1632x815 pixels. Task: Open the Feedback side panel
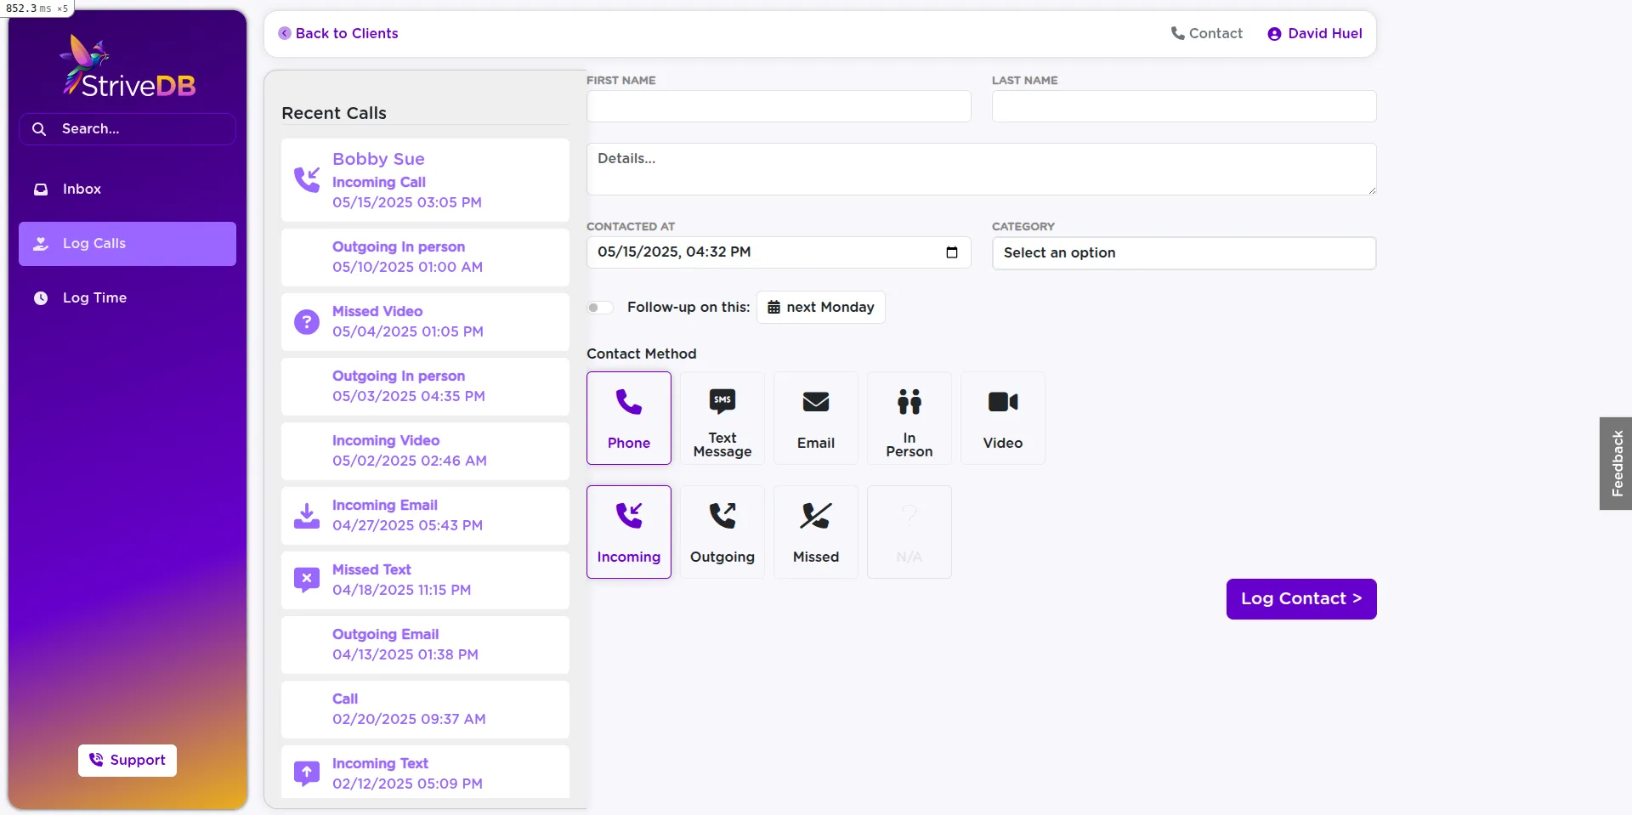coord(1616,463)
